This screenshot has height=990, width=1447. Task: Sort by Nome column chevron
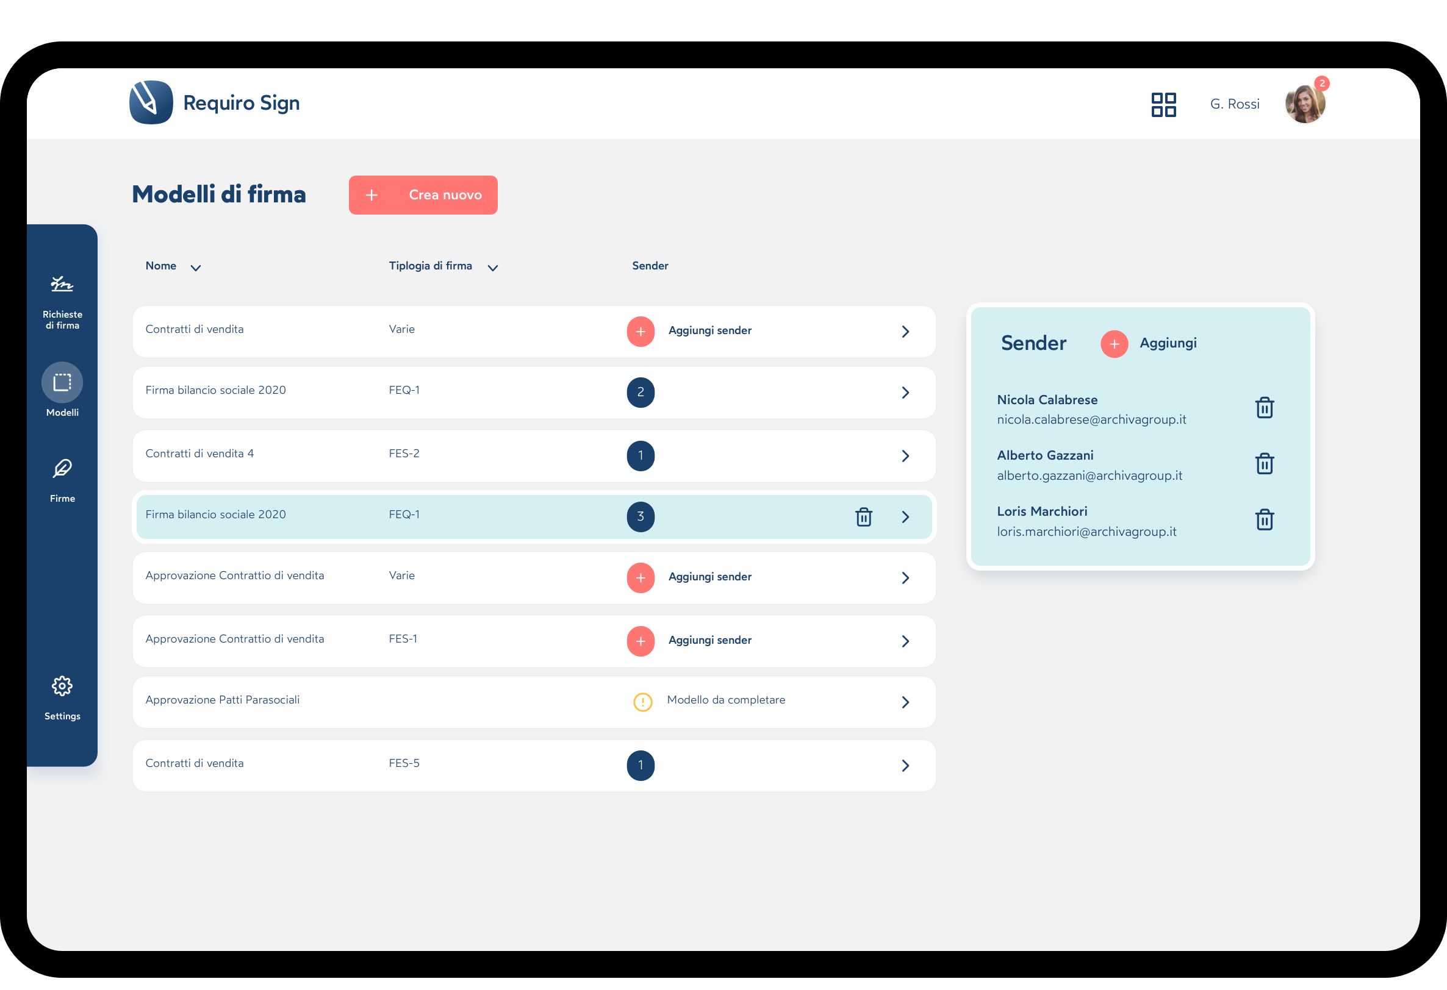[x=195, y=268]
